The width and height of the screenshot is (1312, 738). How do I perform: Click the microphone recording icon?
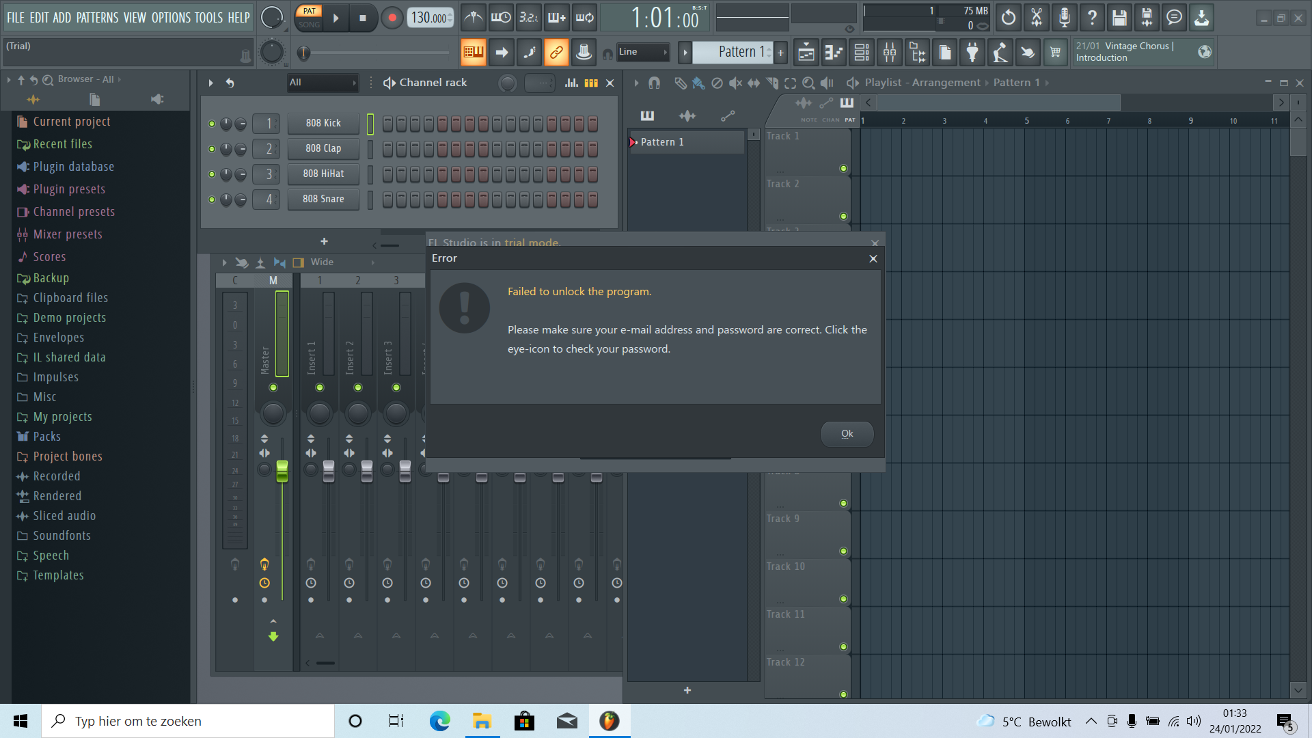pos(1064,18)
